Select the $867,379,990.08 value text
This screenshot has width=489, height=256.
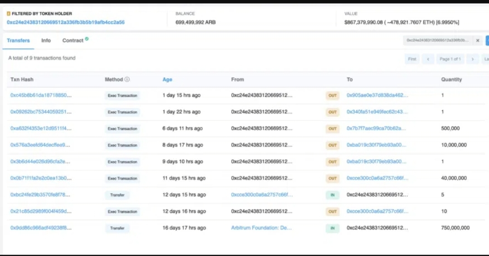tap(363, 22)
